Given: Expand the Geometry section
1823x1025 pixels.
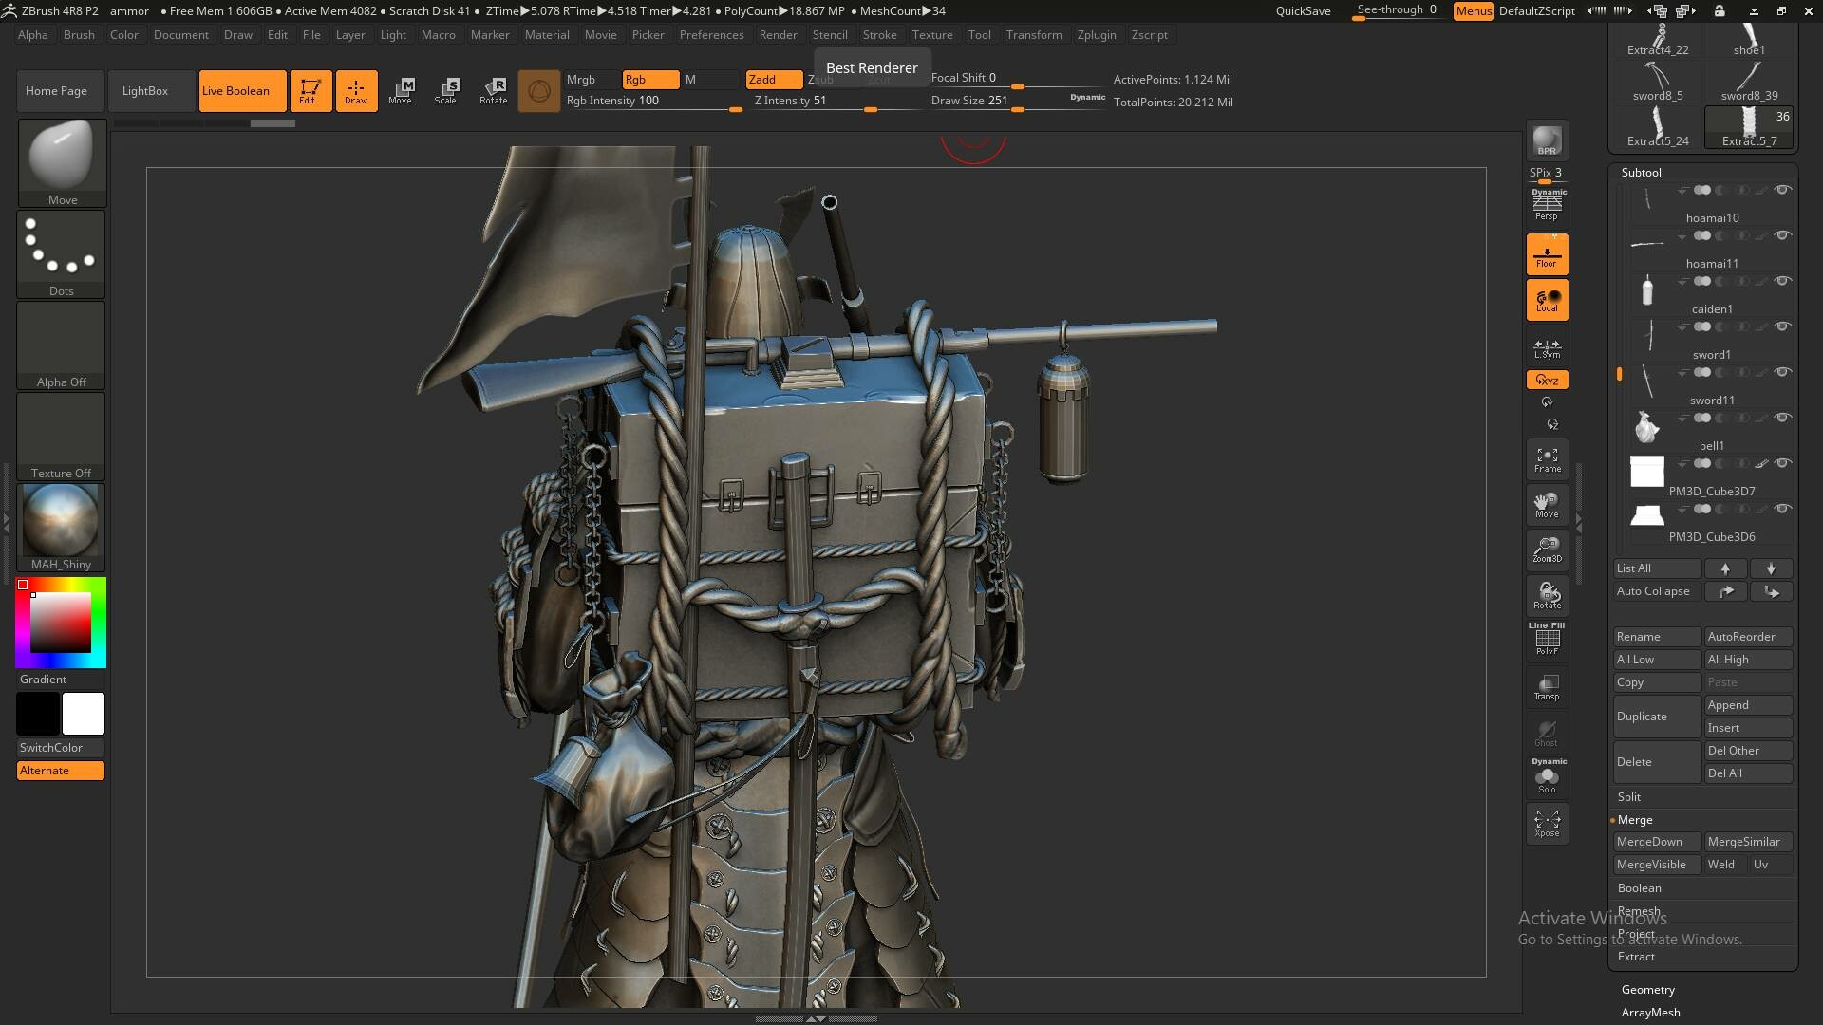Looking at the screenshot, I should tap(1647, 989).
